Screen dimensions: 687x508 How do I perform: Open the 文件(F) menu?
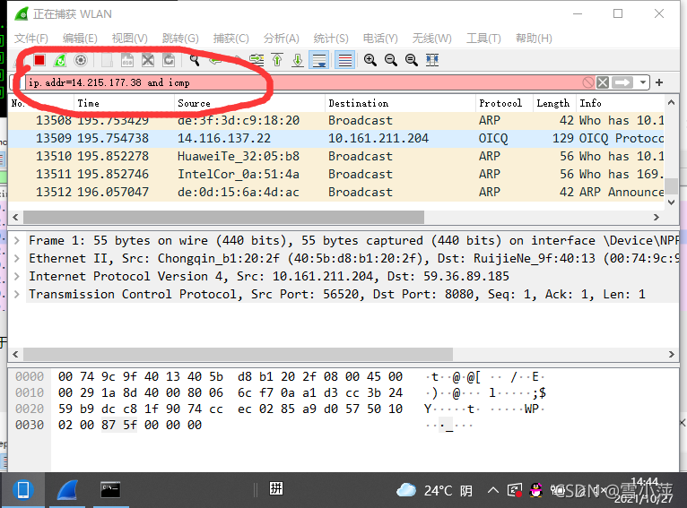coord(31,39)
